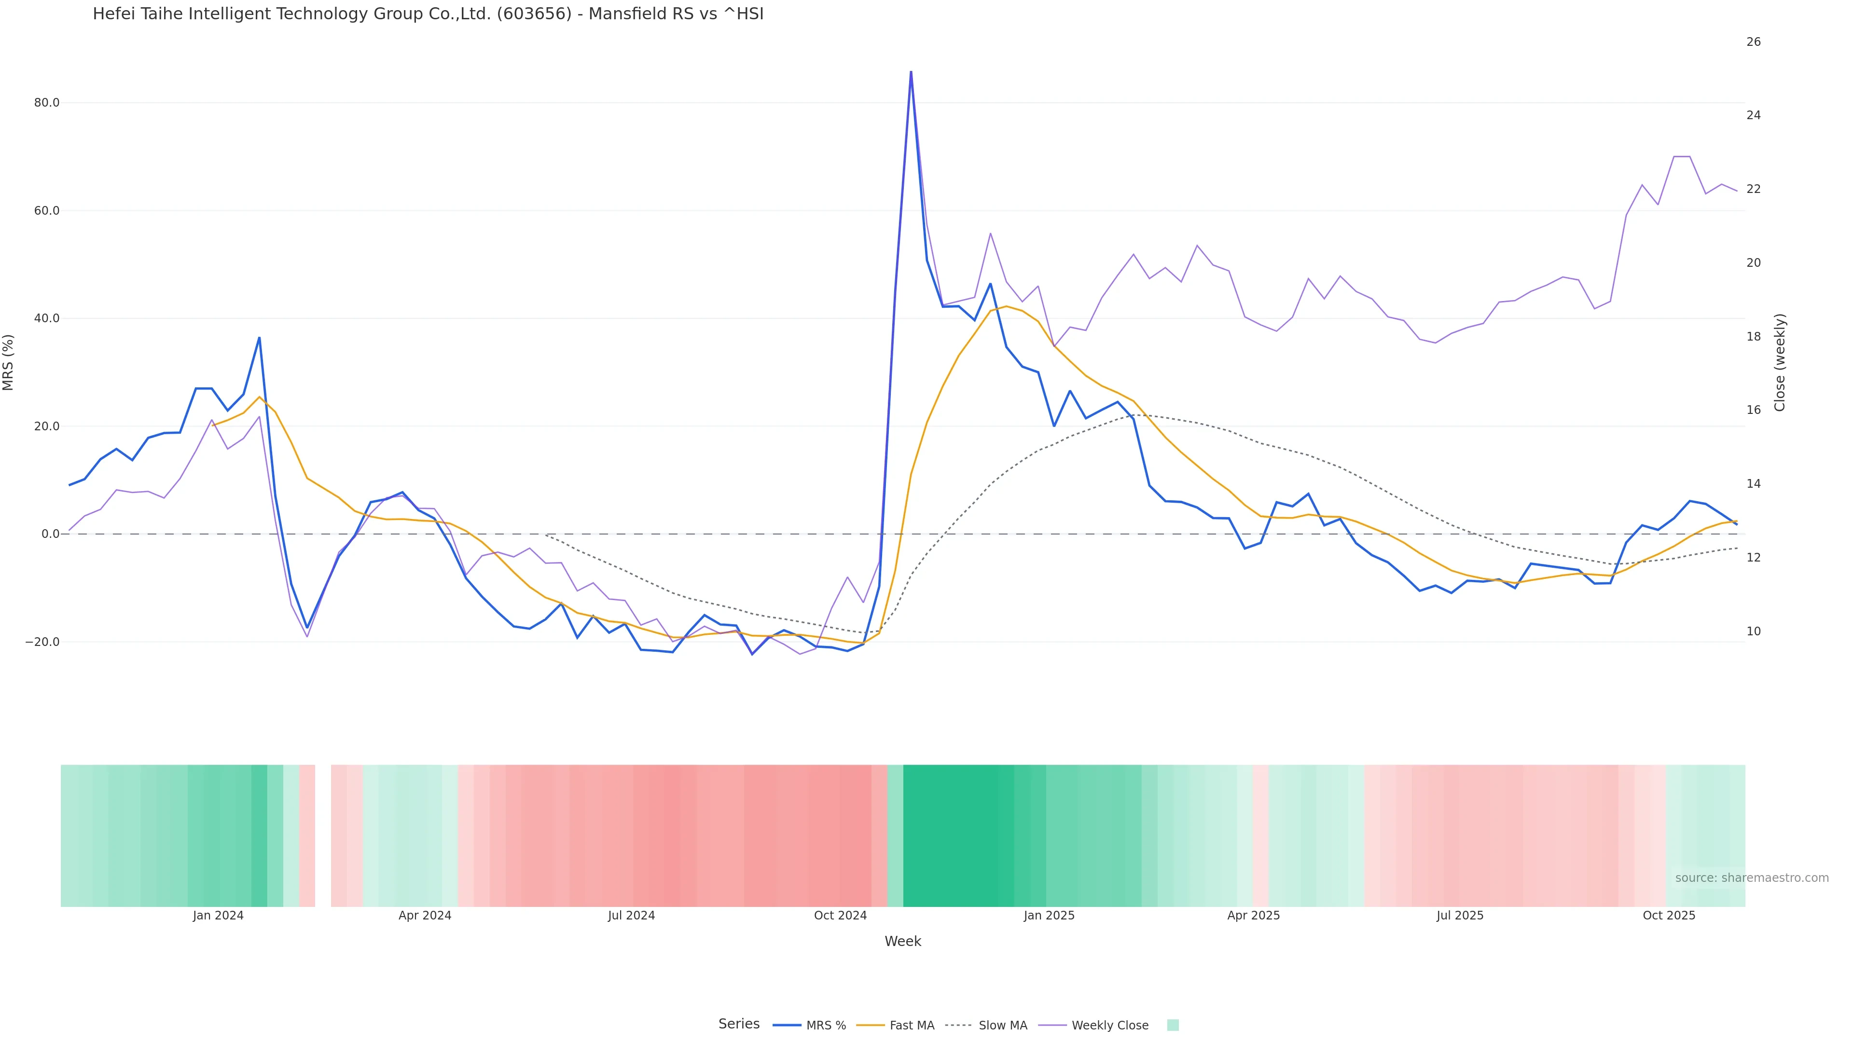Click the dashed Slow MA legend line icon
The image size is (1853, 1042).
[x=958, y=1026]
